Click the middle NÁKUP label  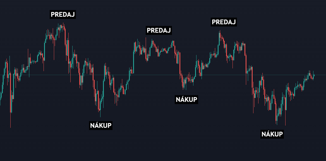tap(186, 99)
